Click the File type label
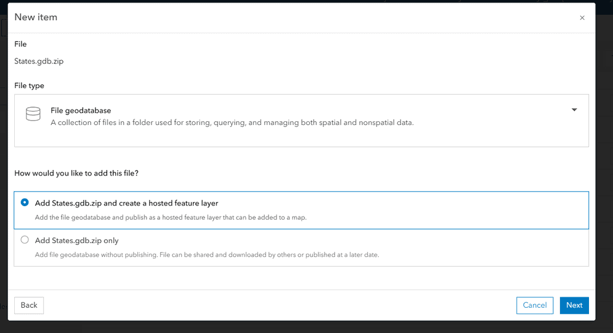The width and height of the screenshot is (613, 333). [29, 86]
